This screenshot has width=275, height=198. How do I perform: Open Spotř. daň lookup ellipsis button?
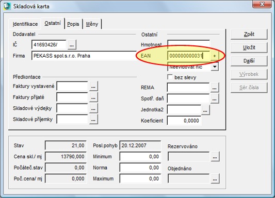(215, 98)
